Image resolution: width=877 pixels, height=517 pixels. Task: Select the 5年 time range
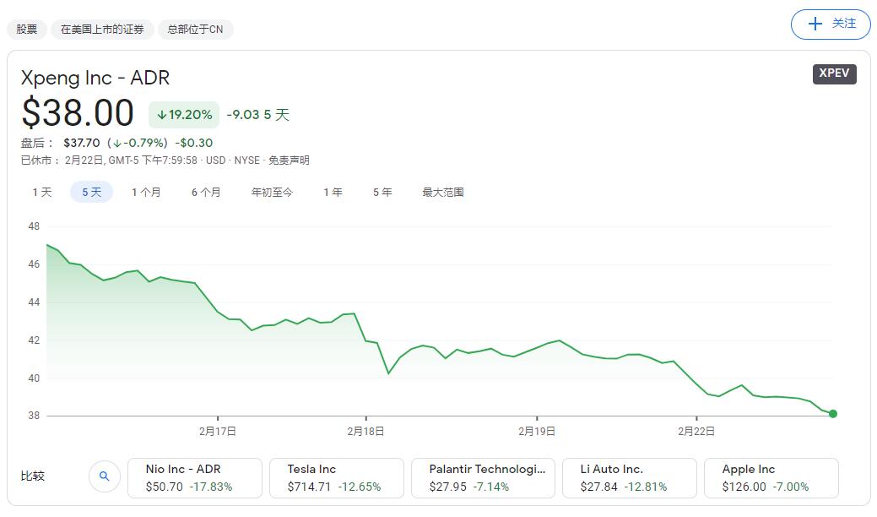[382, 192]
